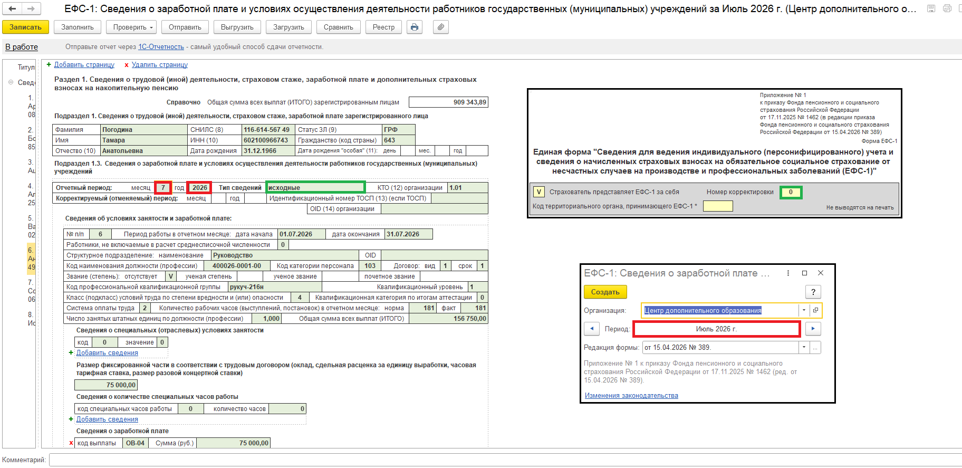The width and height of the screenshot is (962, 468).
Task: Click the total sum field 909 343,89
Action: click(x=448, y=102)
